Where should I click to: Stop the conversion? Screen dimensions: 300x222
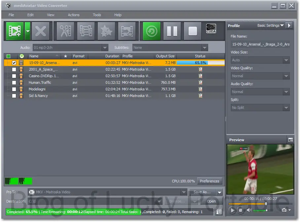click(193, 31)
